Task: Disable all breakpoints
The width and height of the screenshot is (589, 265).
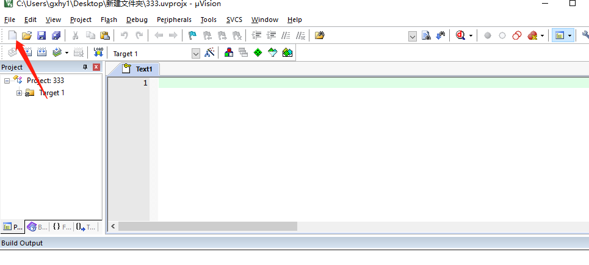Action: click(517, 35)
